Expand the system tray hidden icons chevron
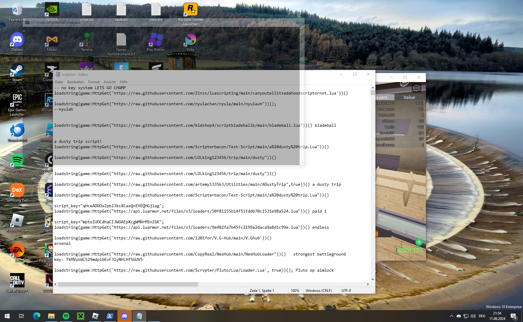523x322 pixels. [451, 316]
